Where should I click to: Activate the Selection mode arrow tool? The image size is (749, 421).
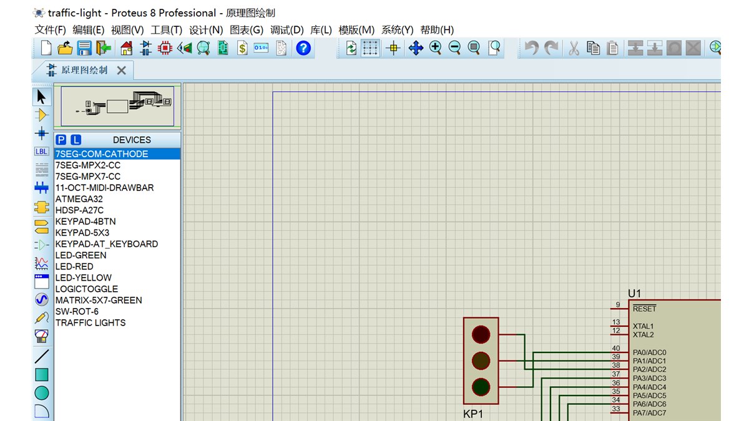[x=41, y=97]
